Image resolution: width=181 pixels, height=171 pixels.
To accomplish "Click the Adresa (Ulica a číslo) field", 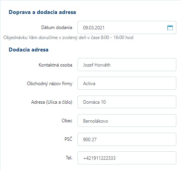I will click(x=127, y=102).
